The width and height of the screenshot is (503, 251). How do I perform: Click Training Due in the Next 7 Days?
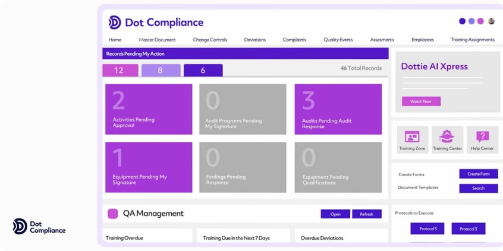(x=237, y=238)
